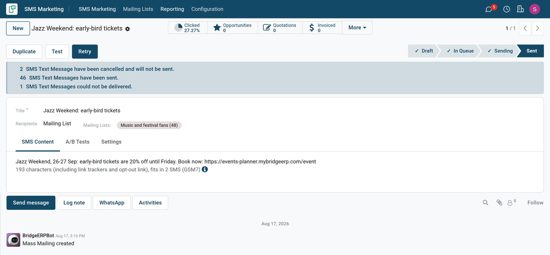Screen dimensions: 550x255
Task: Go to the previous record arrow
Action: coord(525,28)
